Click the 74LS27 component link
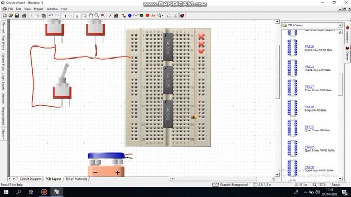The height and width of the screenshot is (197, 351). [x=309, y=86]
